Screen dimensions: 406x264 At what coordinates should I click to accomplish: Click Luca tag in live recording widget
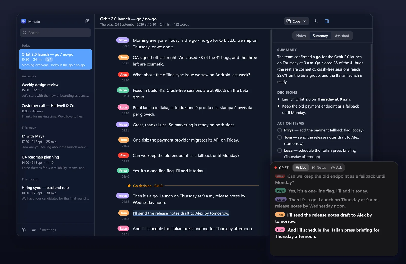pyautogui.click(x=280, y=230)
